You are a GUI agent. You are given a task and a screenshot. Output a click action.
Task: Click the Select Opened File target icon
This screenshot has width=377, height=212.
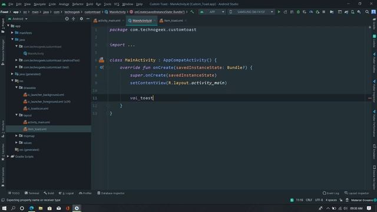pos(67,19)
